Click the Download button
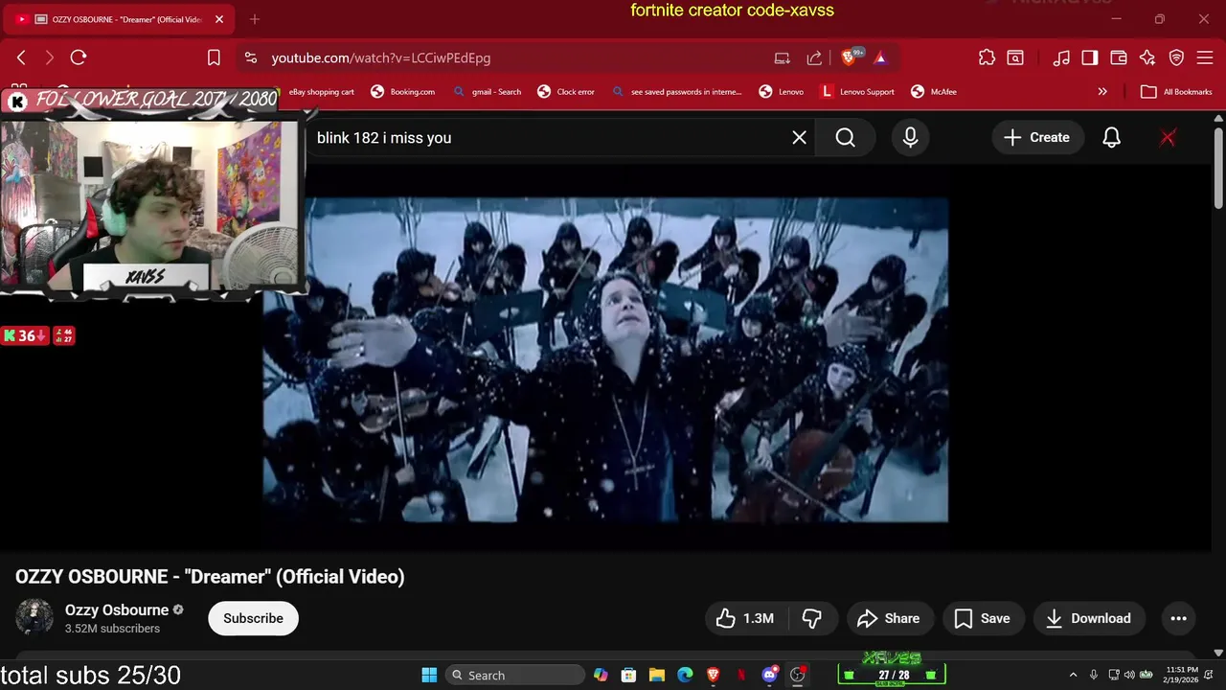Viewport: 1226px width, 690px height. [x=1089, y=618]
